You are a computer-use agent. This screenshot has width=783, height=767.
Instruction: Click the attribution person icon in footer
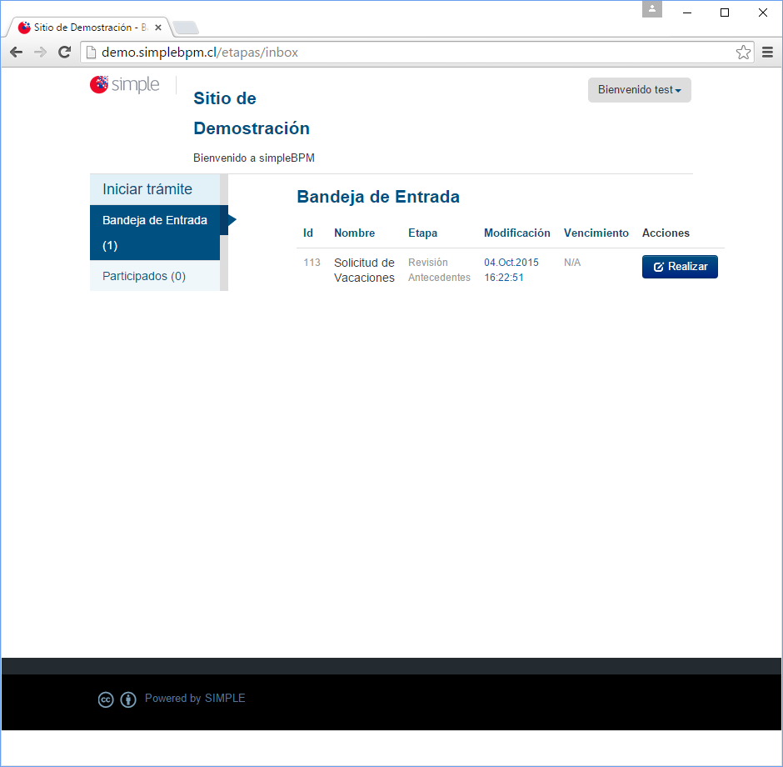tap(128, 699)
